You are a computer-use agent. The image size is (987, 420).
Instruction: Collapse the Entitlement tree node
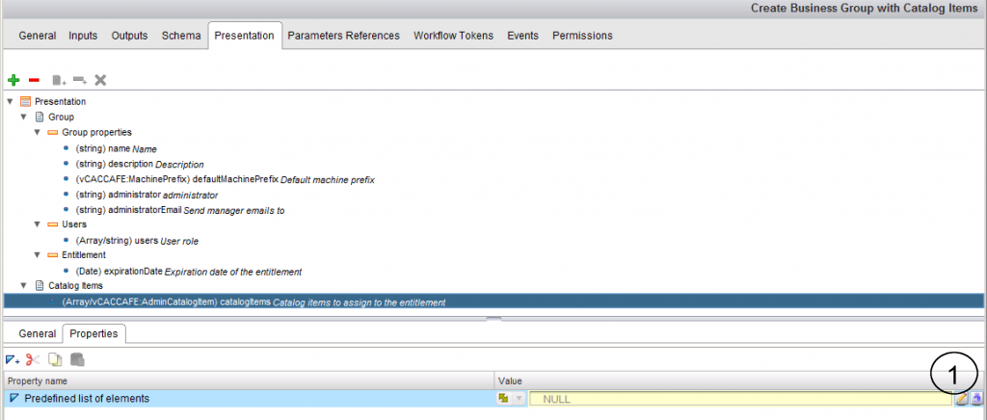click(x=38, y=255)
